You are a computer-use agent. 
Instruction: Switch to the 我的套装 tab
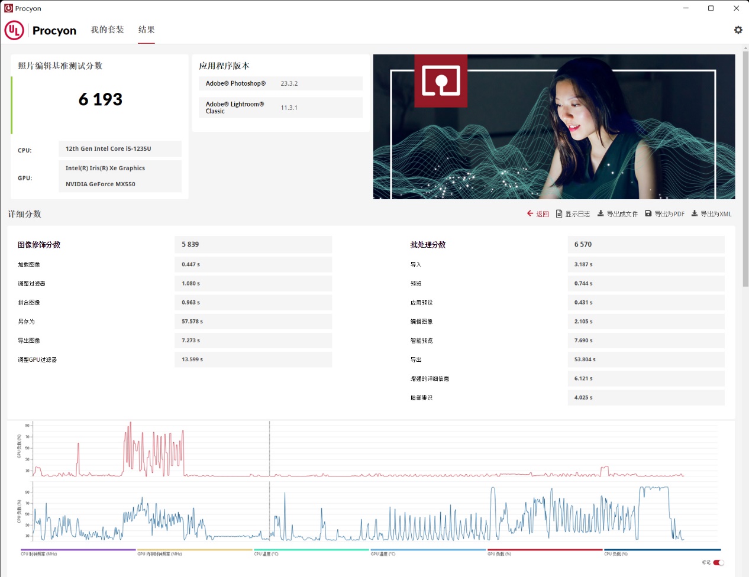point(107,30)
